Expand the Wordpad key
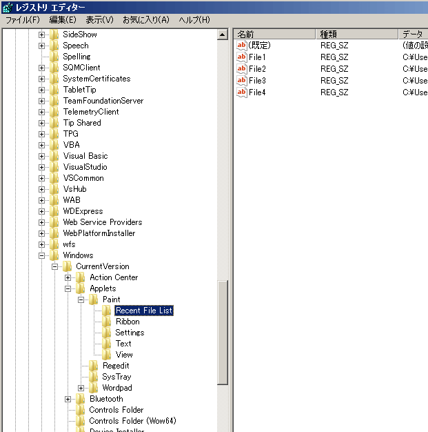Viewport: 428px width, 432px height. tap(81, 389)
